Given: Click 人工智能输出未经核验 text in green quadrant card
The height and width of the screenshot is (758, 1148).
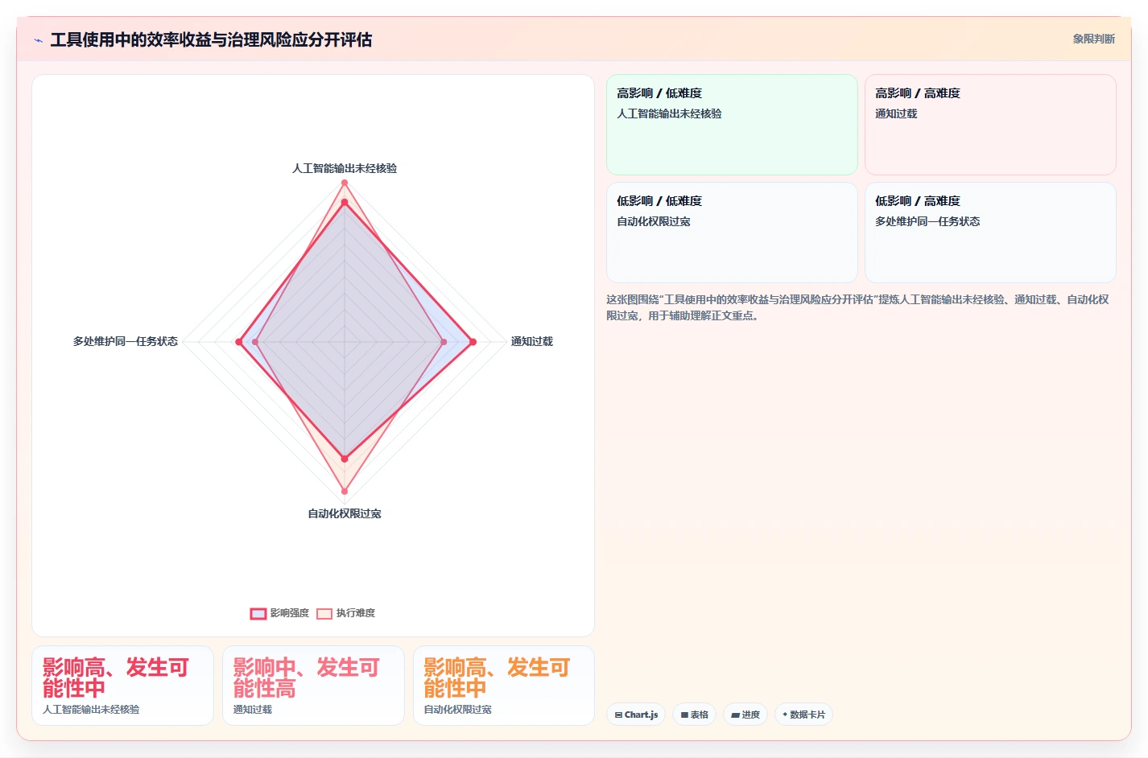Looking at the screenshot, I should pyautogui.click(x=669, y=113).
